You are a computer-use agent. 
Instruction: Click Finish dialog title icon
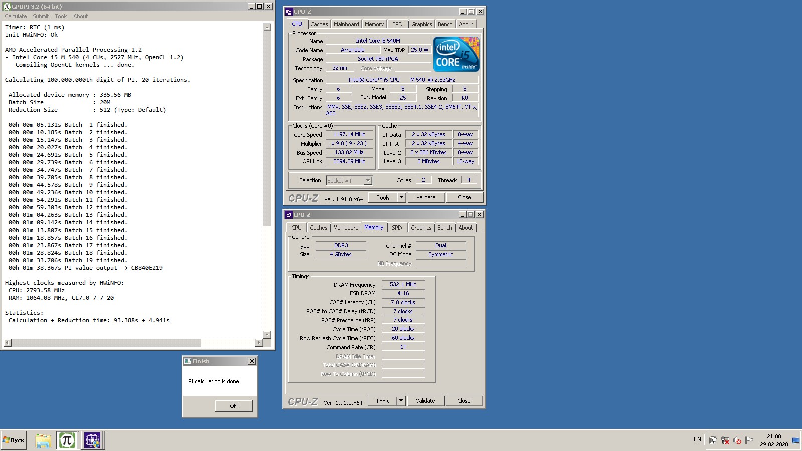tap(188, 361)
